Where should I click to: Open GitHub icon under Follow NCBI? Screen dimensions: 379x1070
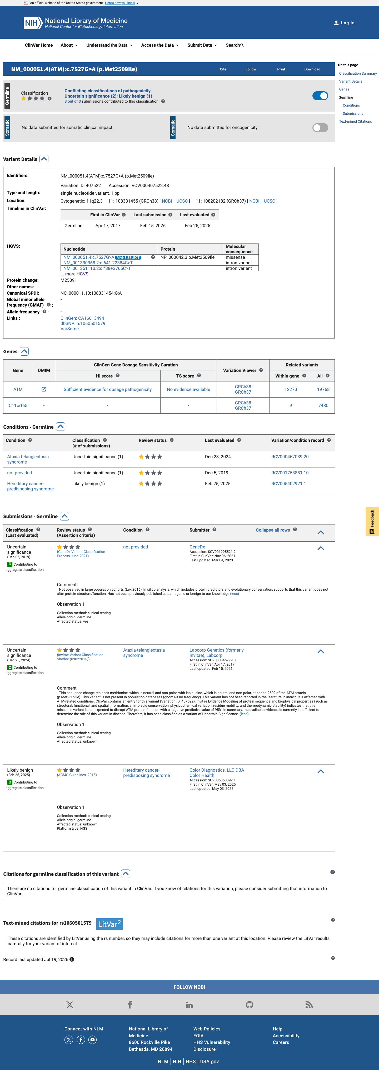[x=249, y=1004]
